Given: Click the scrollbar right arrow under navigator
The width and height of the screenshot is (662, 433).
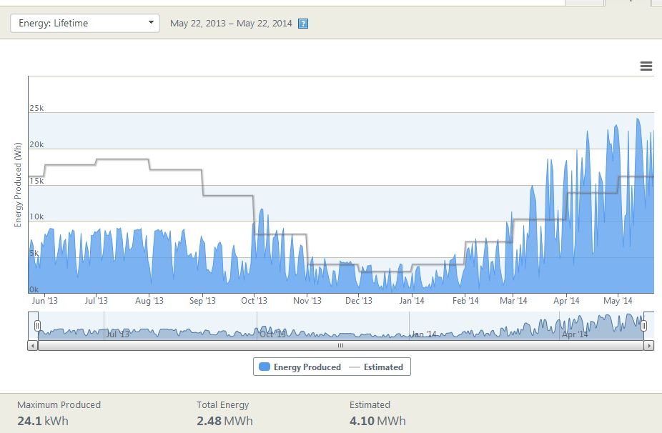Looking at the screenshot, I should pos(648,345).
